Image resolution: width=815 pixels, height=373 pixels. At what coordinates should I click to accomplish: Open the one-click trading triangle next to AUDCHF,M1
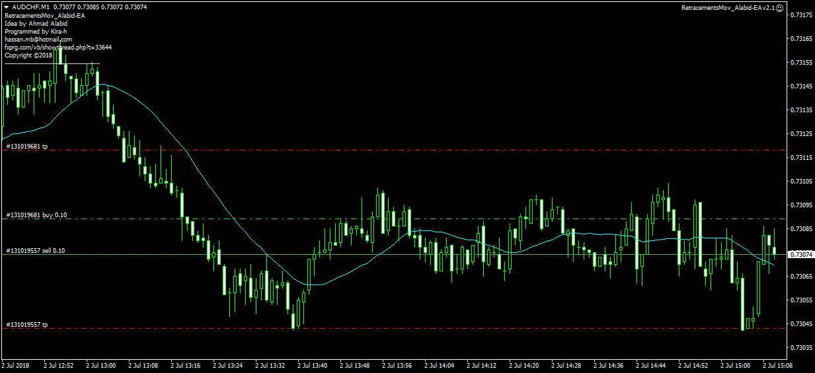pos(7,7)
